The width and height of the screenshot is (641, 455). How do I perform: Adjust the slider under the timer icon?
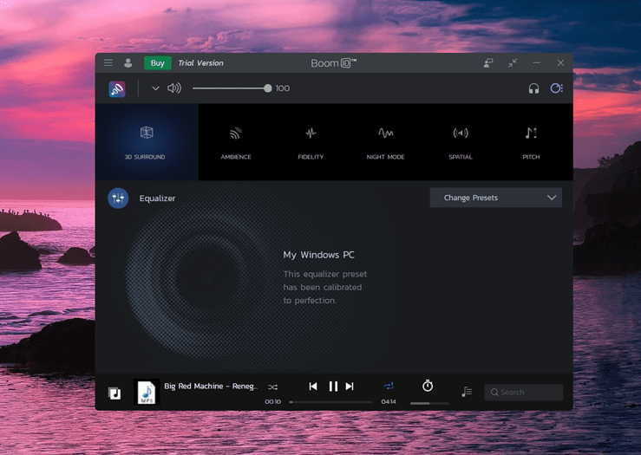tap(429, 403)
